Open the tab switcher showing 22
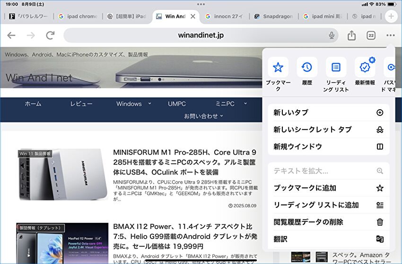This screenshot has height=264, width=402. point(371,35)
